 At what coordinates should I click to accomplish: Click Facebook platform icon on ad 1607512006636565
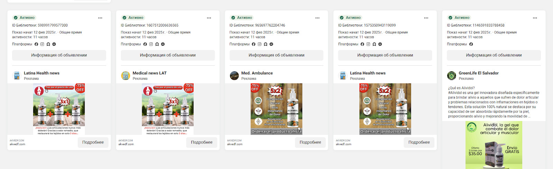[x=145, y=44]
